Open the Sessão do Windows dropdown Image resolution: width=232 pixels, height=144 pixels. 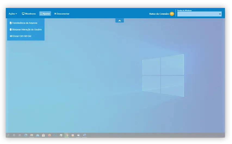coord(199,14)
